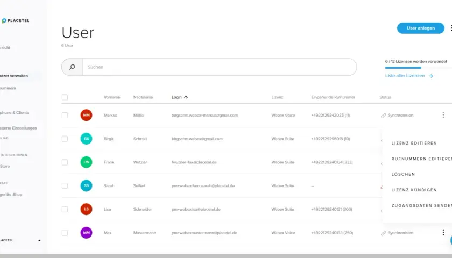Click Synchronisiert status for Markus Müller
Image resolution: width=452 pixels, height=258 pixels.
[400, 115]
